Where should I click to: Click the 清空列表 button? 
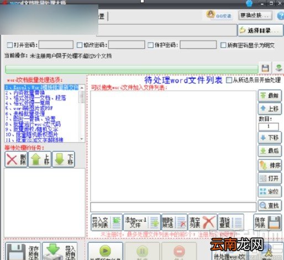[202, 222]
